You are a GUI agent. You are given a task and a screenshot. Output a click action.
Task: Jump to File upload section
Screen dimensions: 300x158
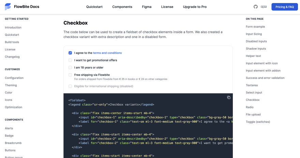pos(253,115)
